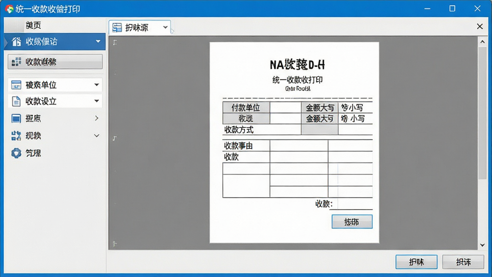This screenshot has width=492, height=277.
Task: Expand the 单位 sidebar row using its arrow
Action: [97, 85]
